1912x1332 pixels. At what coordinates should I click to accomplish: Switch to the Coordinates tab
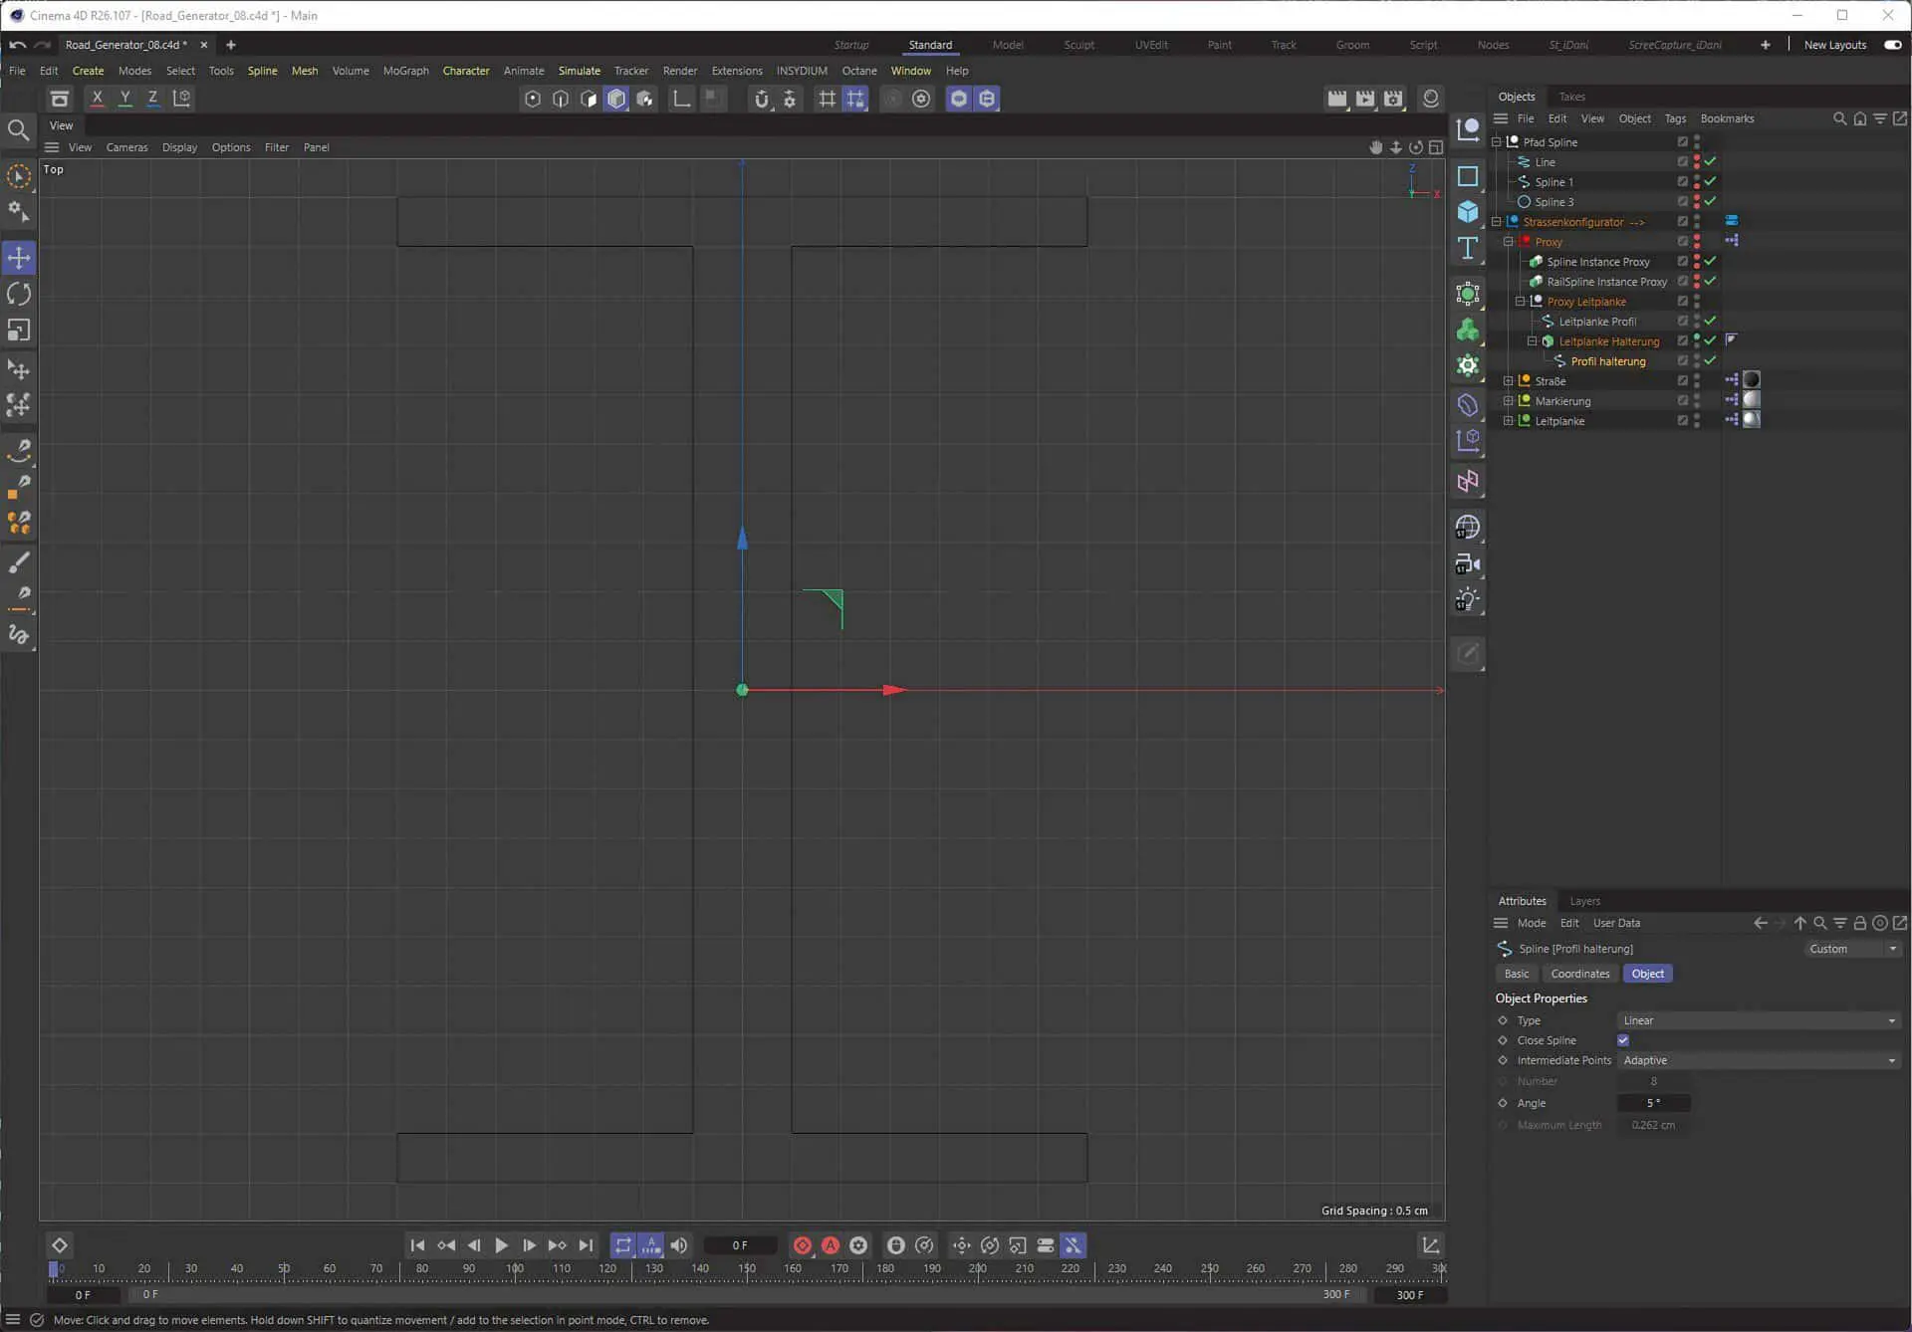click(x=1579, y=974)
